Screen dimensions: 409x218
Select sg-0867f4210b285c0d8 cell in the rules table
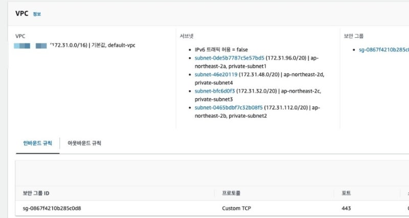point(52,208)
